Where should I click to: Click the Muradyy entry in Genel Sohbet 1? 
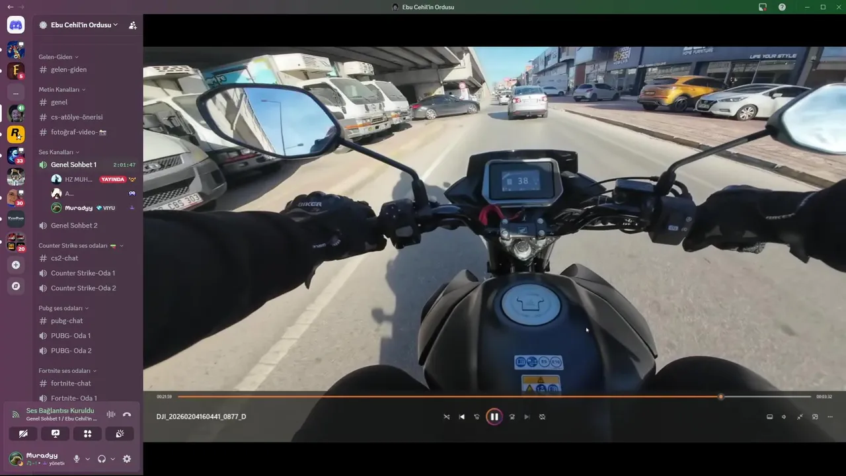pyautogui.click(x=94, y=208)
